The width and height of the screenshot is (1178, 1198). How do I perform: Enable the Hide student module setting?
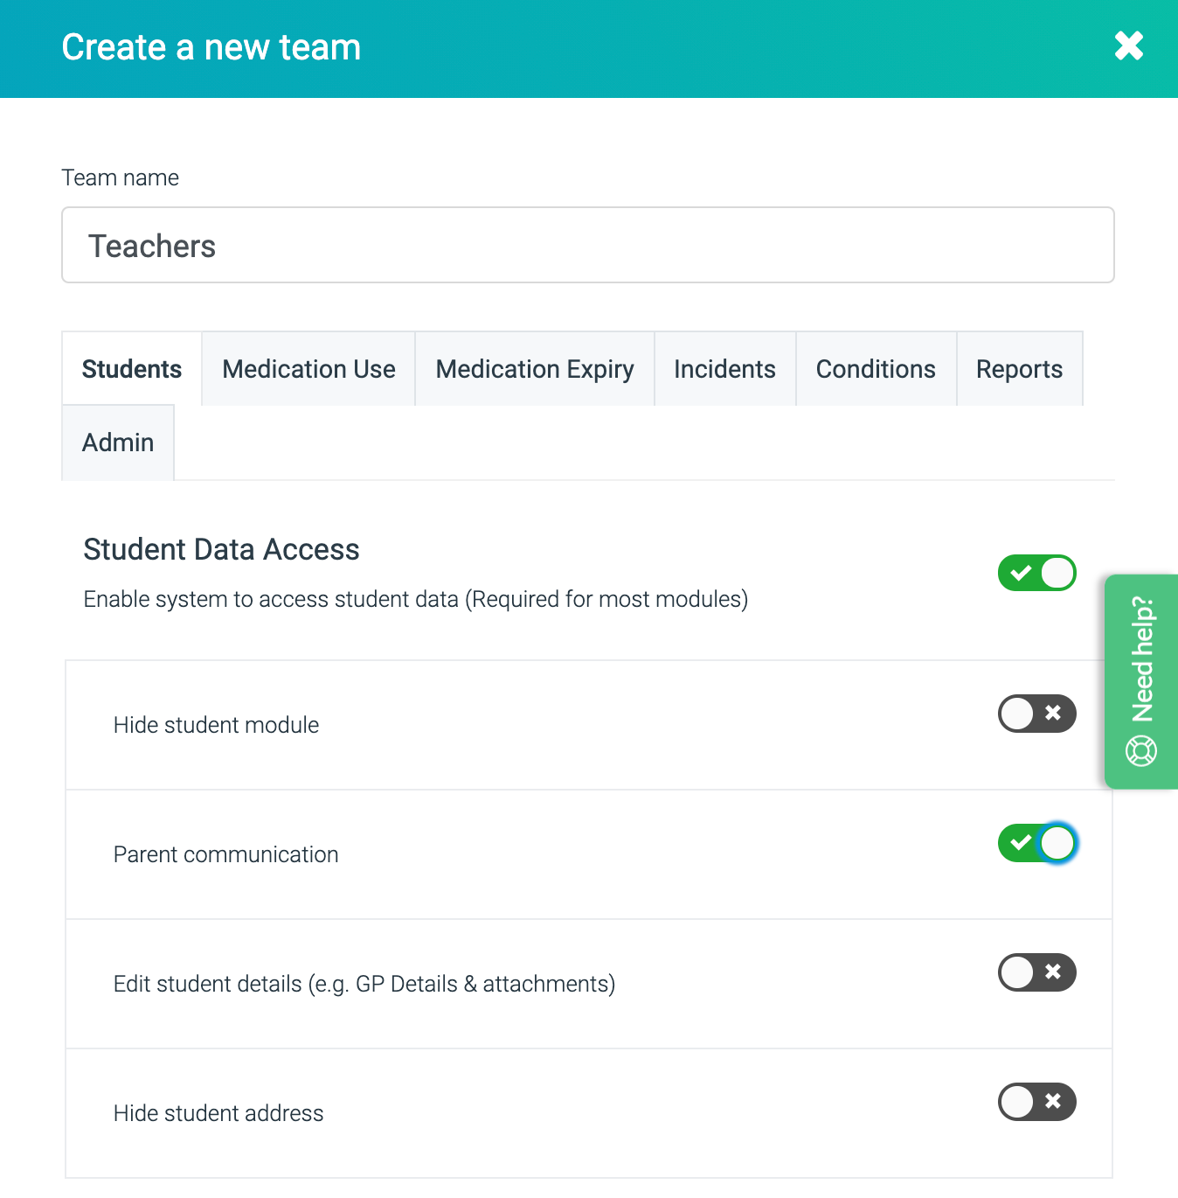[x=1036, y=714]
